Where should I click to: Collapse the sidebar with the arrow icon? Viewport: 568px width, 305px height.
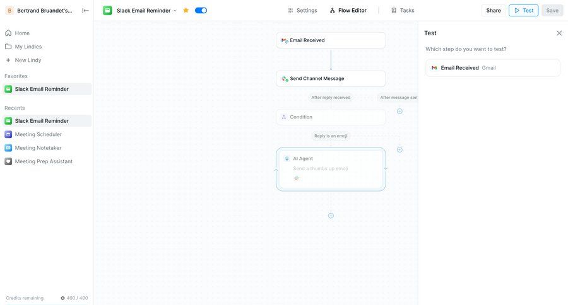(85, 11)
